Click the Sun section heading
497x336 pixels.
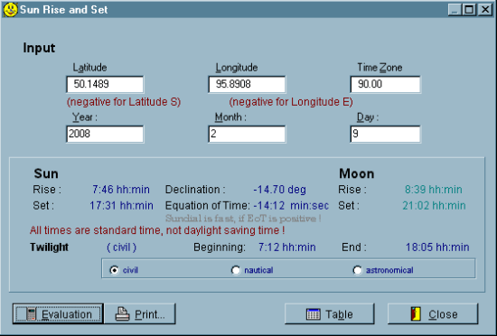46,173
